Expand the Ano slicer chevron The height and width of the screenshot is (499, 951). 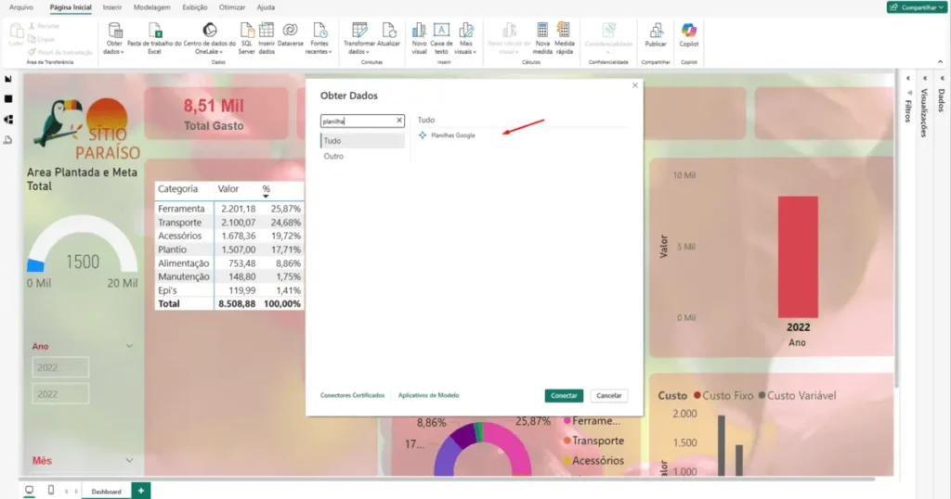129,346
